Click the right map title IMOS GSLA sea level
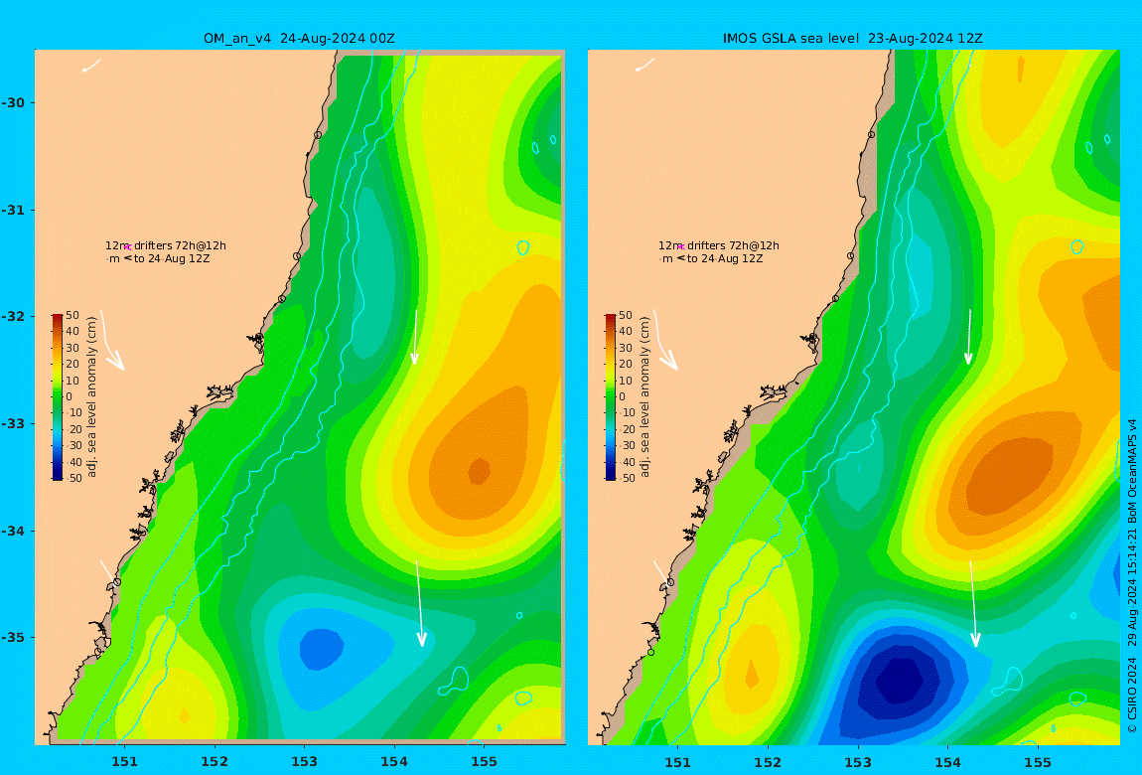The image size is (1142, 775). 790,39
